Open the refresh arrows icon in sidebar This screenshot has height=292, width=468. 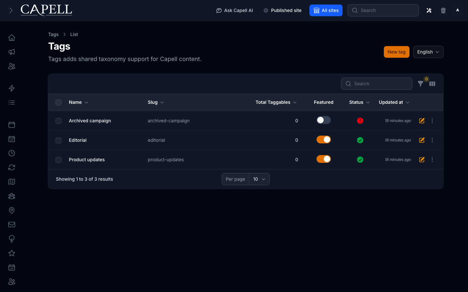point(12,167)
